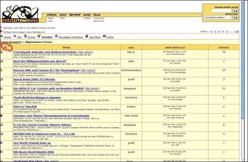Click Alle sehen beside Freizeitpark-Kalender thread

pyautogui.click(x=85, y=52)
